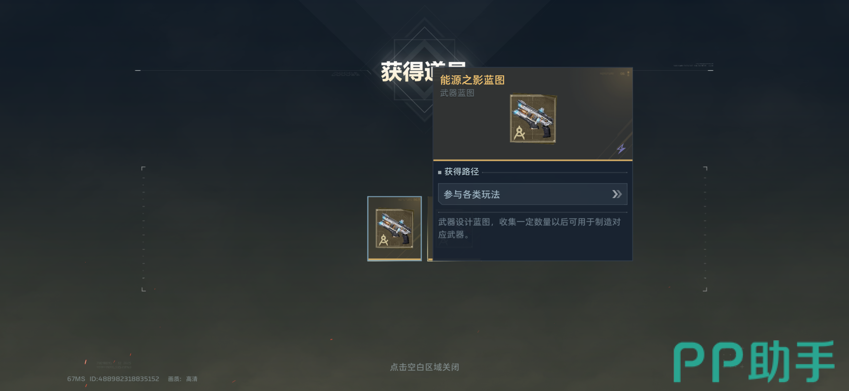Screen dimensions: 849x391
Task: Click the 获得路径 section header
Action: click(461, 171)
